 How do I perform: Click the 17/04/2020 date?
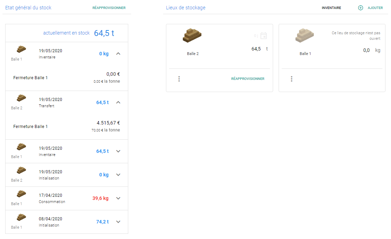click(x=50, y=195)
